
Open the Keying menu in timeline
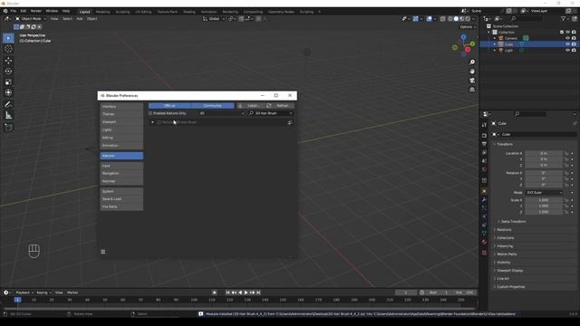click(43, 292)
